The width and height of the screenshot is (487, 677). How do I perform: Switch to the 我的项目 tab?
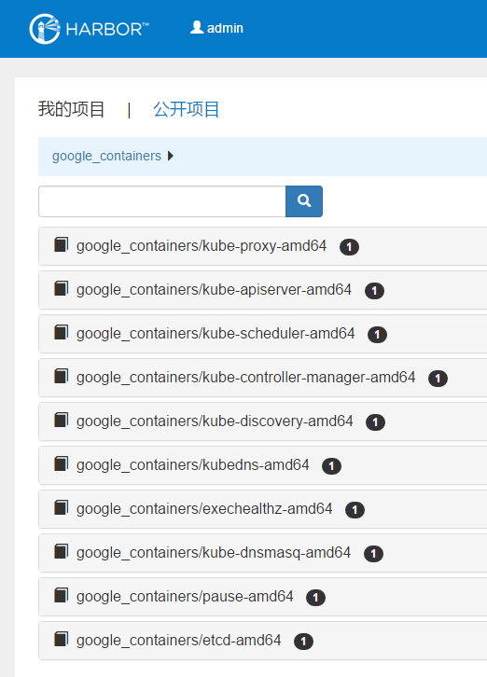point(71,109)
